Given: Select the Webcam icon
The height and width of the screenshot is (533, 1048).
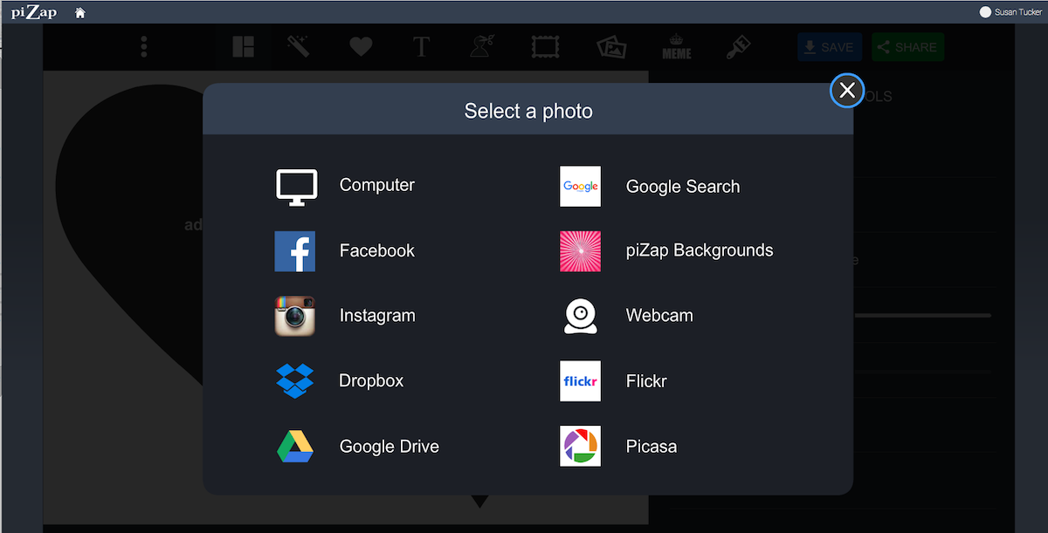Looking at the screenshot, I should click(x=580, y=317).
